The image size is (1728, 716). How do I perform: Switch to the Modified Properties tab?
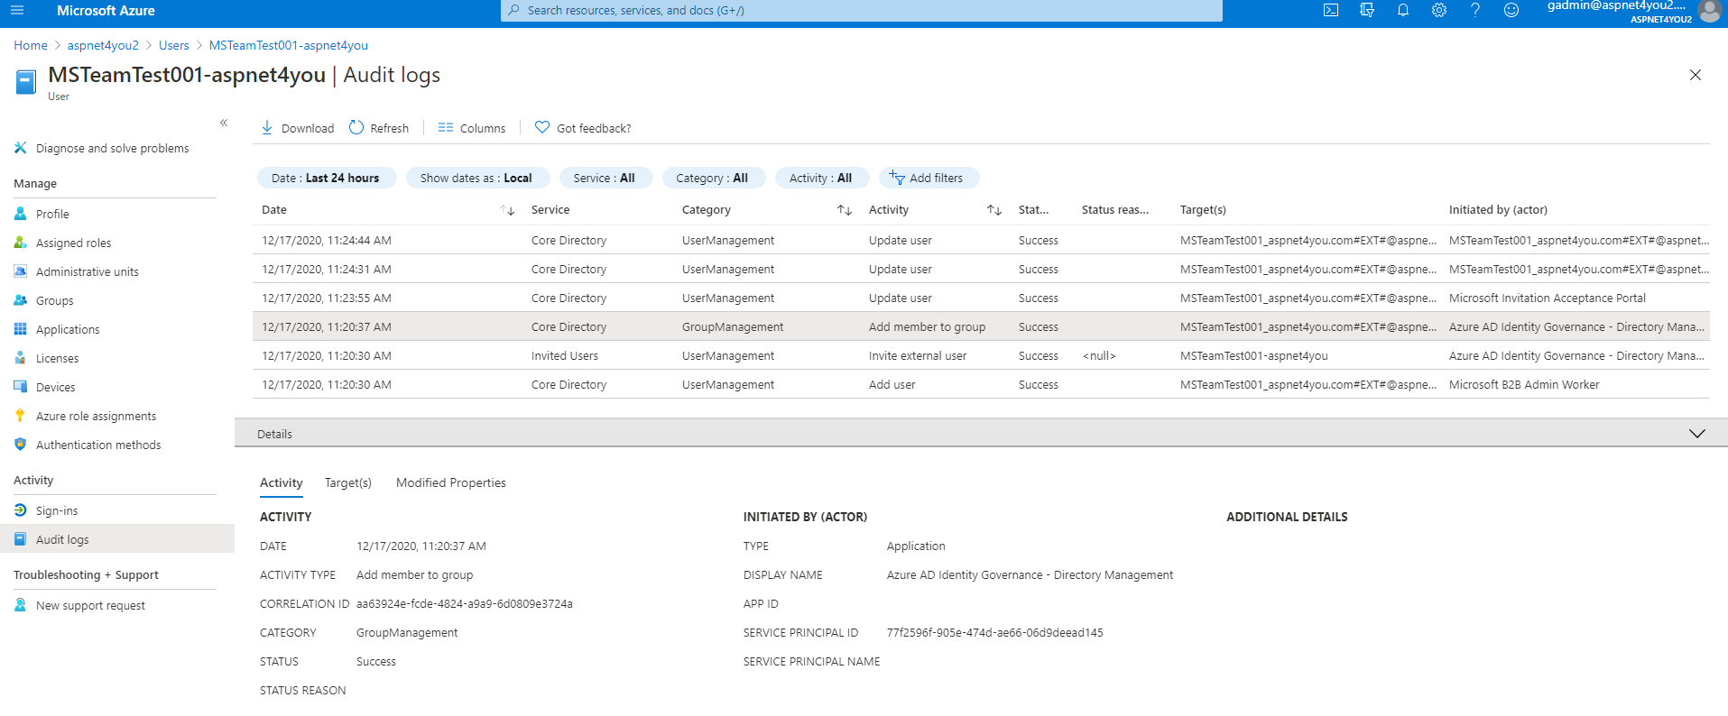pos(451,482)
